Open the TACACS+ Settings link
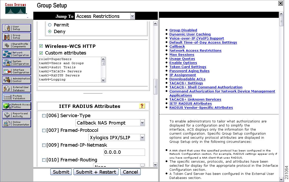289x182 pixels. (x=186, y=83)
